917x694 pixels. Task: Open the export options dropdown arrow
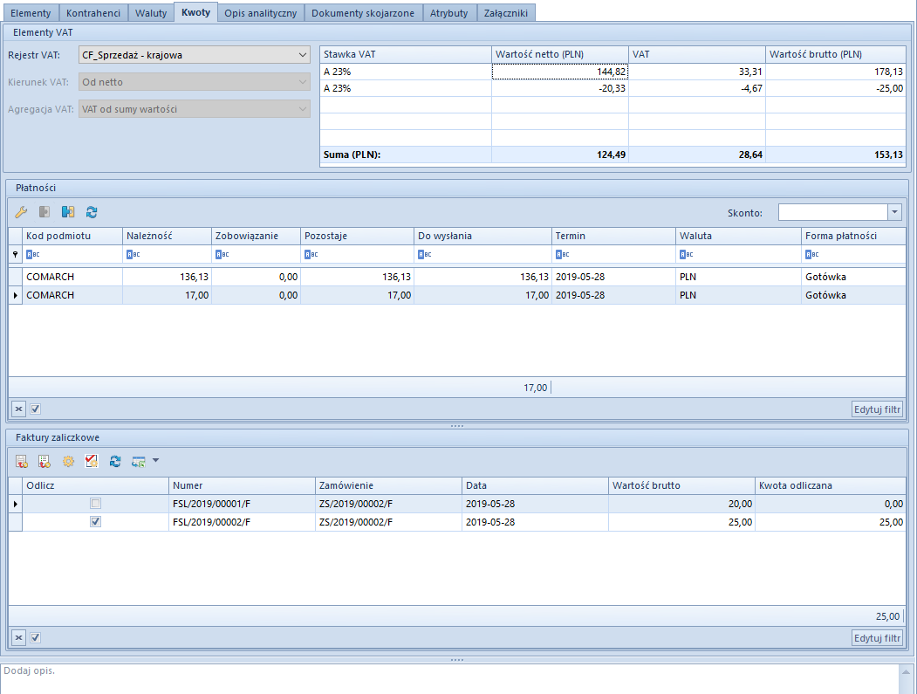tap(155, 461)
